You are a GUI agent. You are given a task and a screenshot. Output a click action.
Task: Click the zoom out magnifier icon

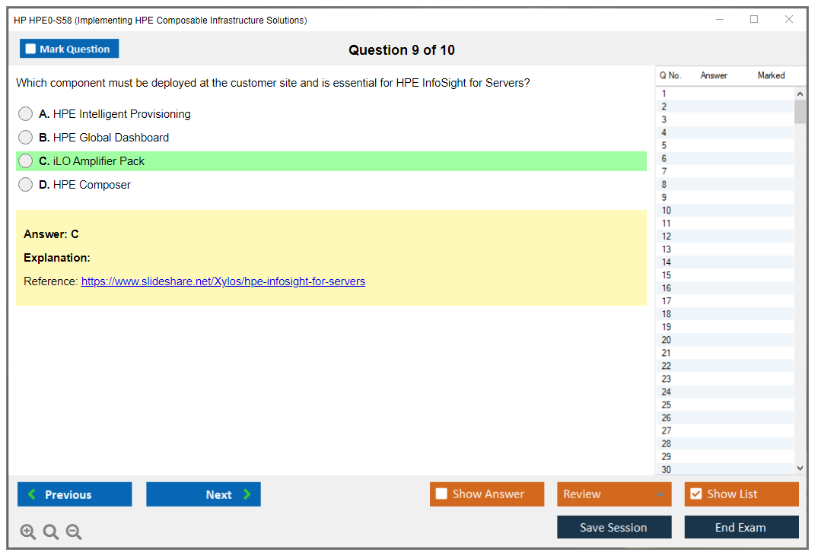point(74,532)
